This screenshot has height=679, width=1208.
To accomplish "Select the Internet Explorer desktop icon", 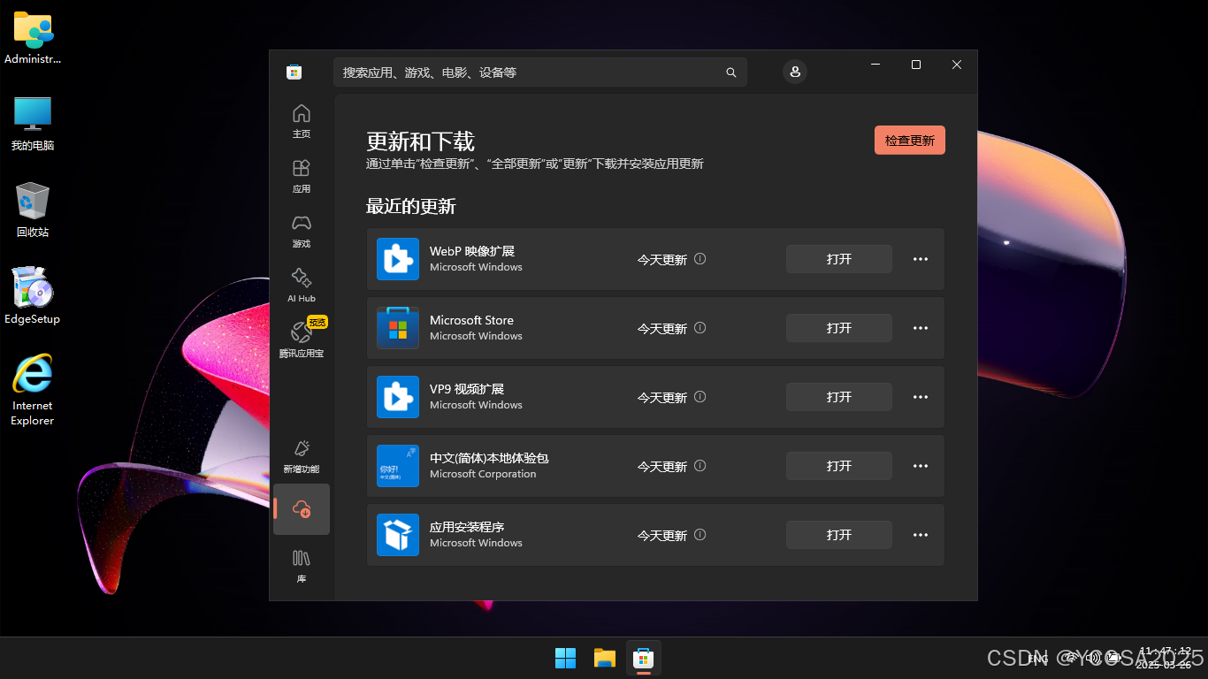I will click(x=33, y=390).
